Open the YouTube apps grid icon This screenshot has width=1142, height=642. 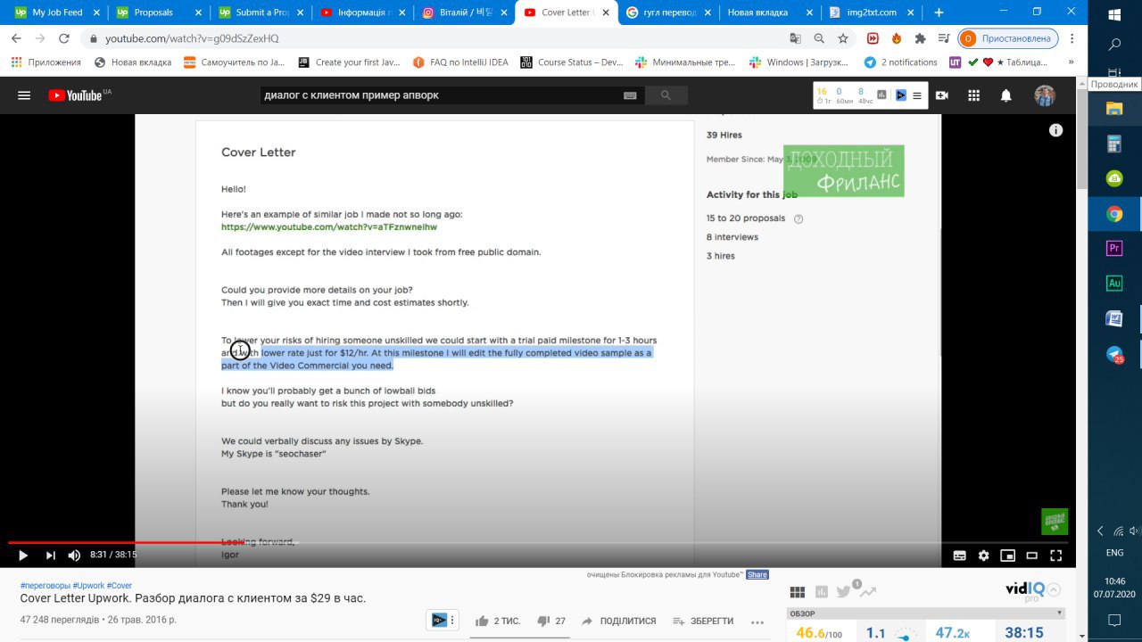[x=974, y=95]
